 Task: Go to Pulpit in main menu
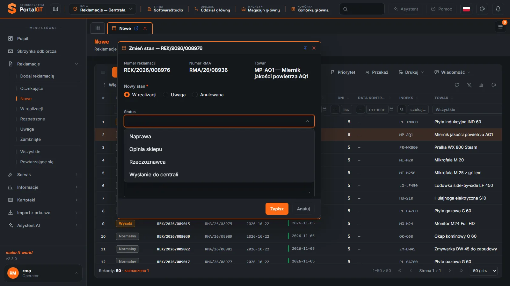(43, 38)
